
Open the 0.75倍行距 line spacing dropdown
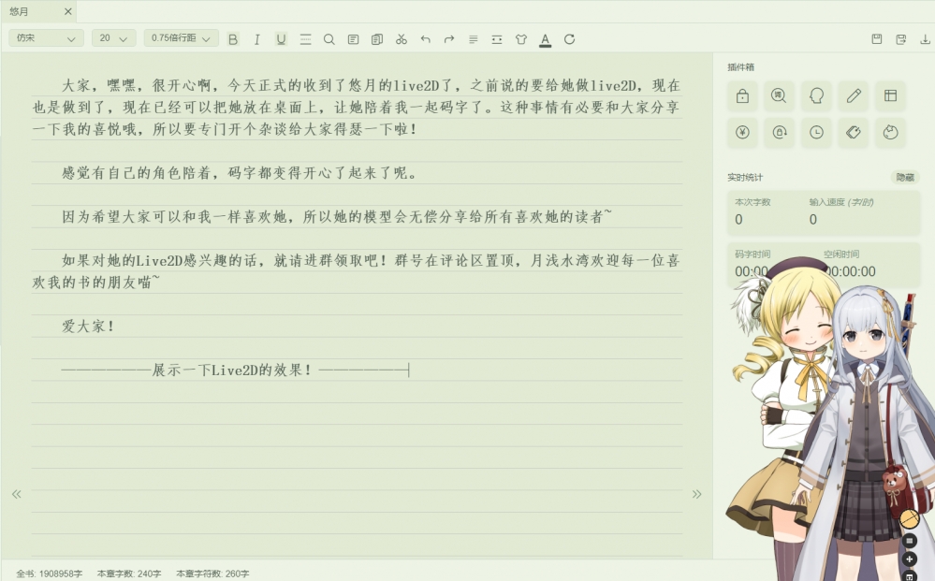tap(181, 38)
